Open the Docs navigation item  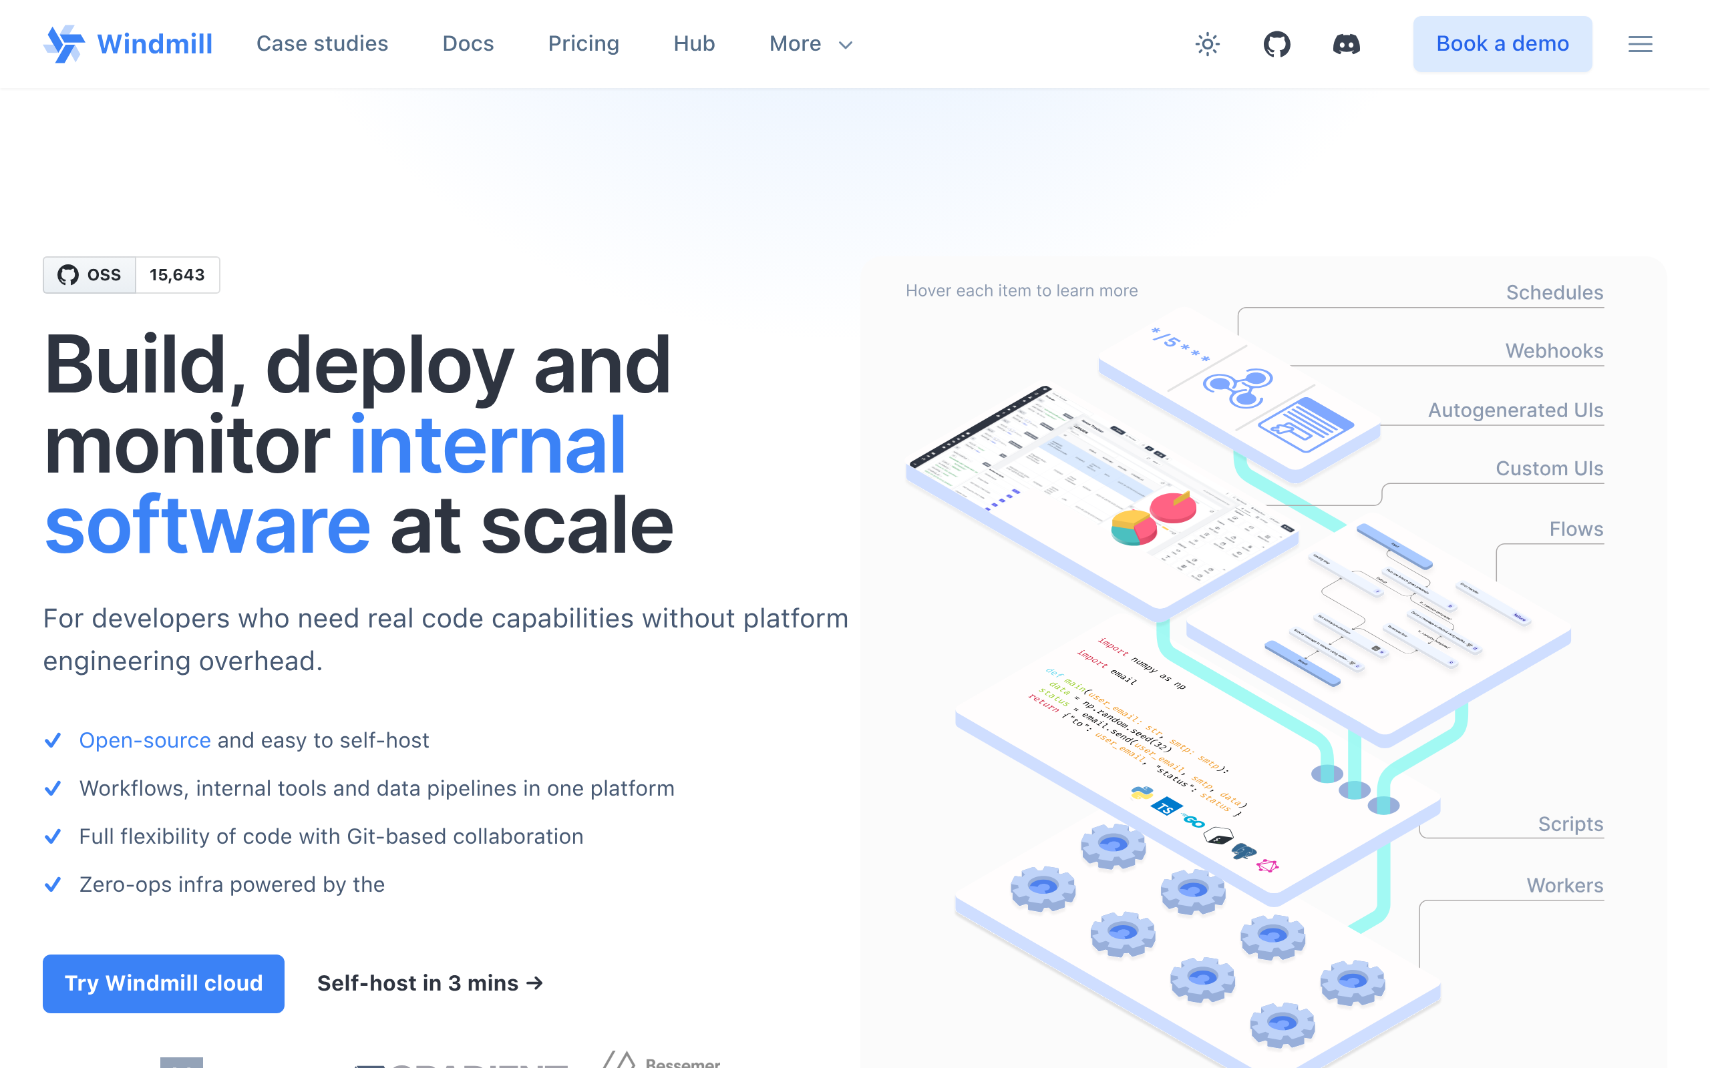[468, 44]
